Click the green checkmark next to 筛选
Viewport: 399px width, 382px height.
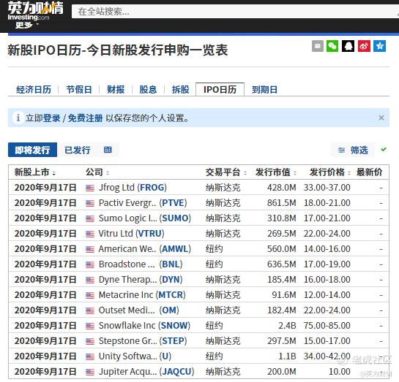[x=384, y=150]
